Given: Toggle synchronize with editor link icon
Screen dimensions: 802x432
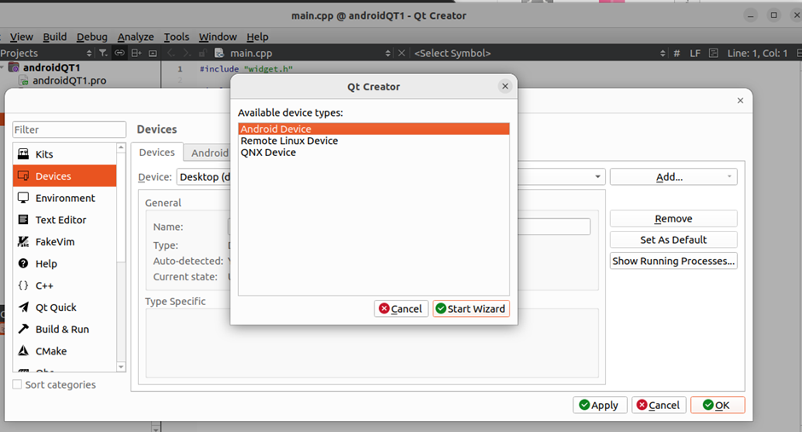Looking at the screenshot, I should 119,53.
